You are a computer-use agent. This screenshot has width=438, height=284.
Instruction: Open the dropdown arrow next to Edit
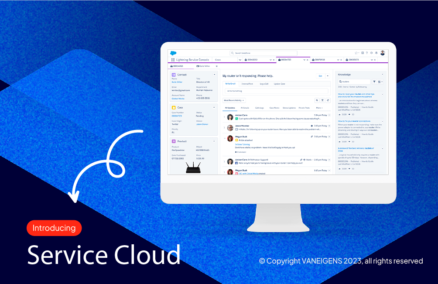point(328,76)
